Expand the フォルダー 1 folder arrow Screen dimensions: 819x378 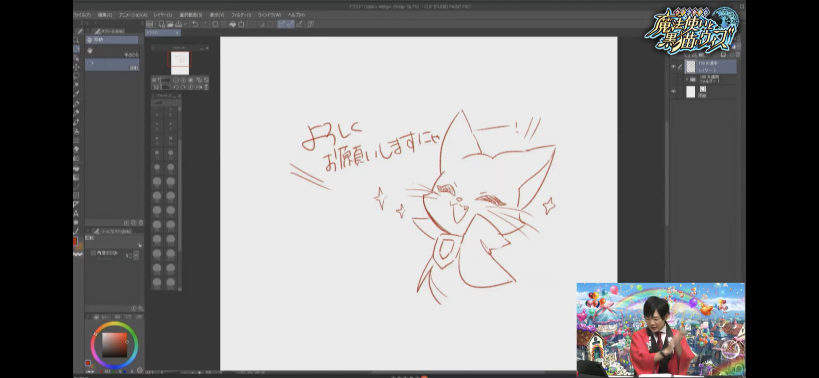click(x=687, y=79)
